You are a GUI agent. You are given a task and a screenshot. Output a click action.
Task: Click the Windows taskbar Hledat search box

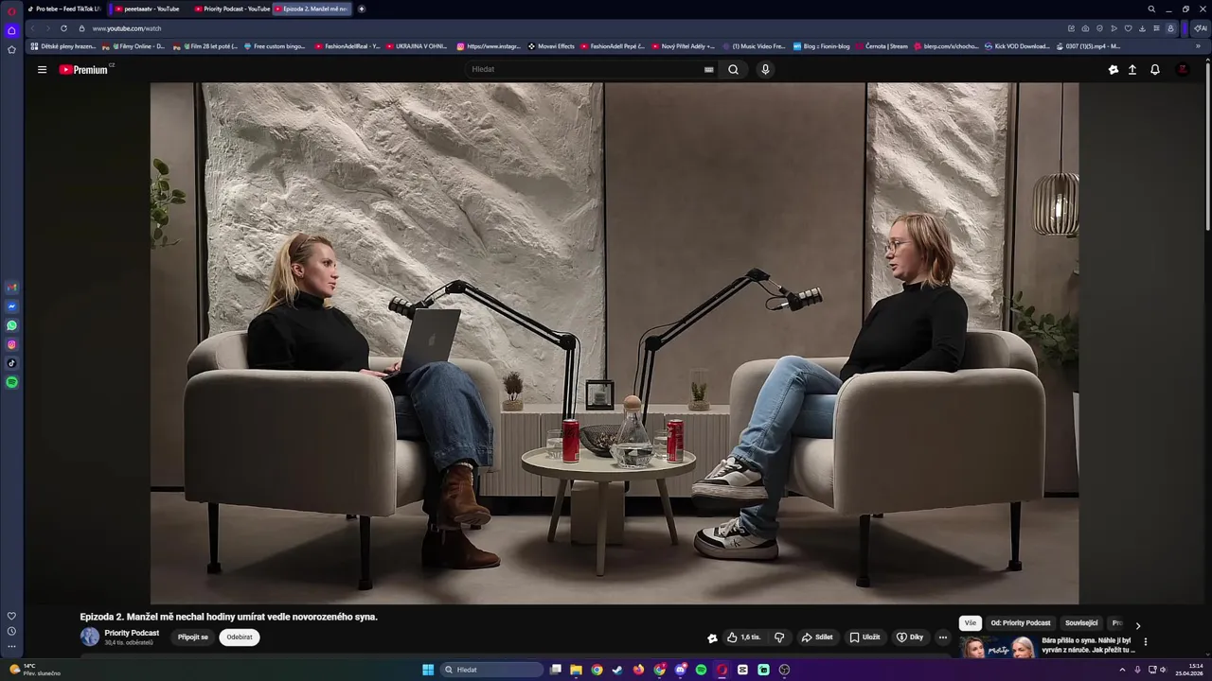click(492, 670)
